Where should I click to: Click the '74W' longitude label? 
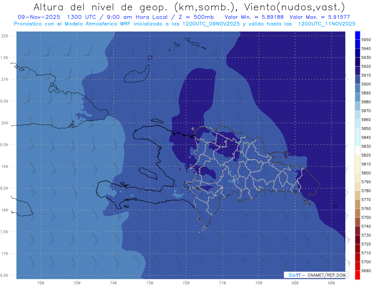point(113,283)
